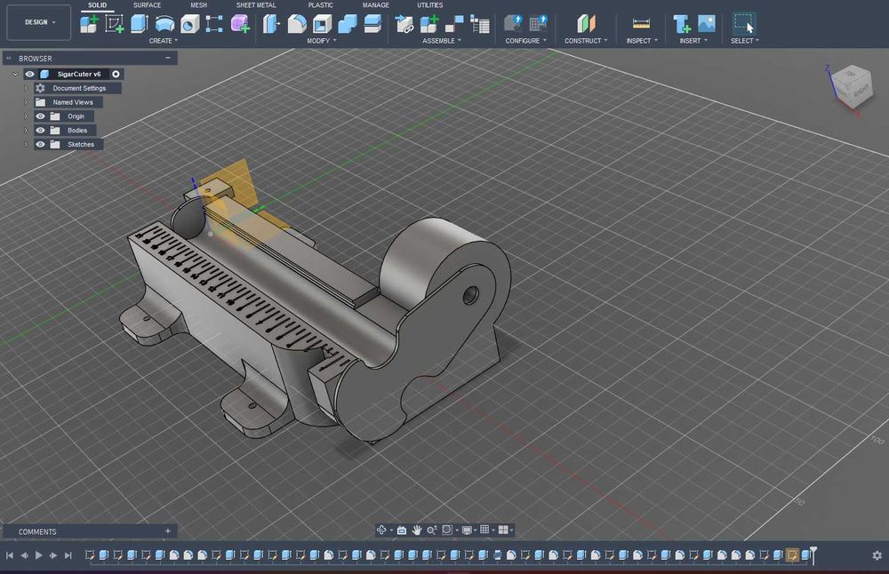Image resolution: width=889 pixels, height=574 pixels.
Task: Click the Assemble New Component icon
Action: (x=429, y=24)
